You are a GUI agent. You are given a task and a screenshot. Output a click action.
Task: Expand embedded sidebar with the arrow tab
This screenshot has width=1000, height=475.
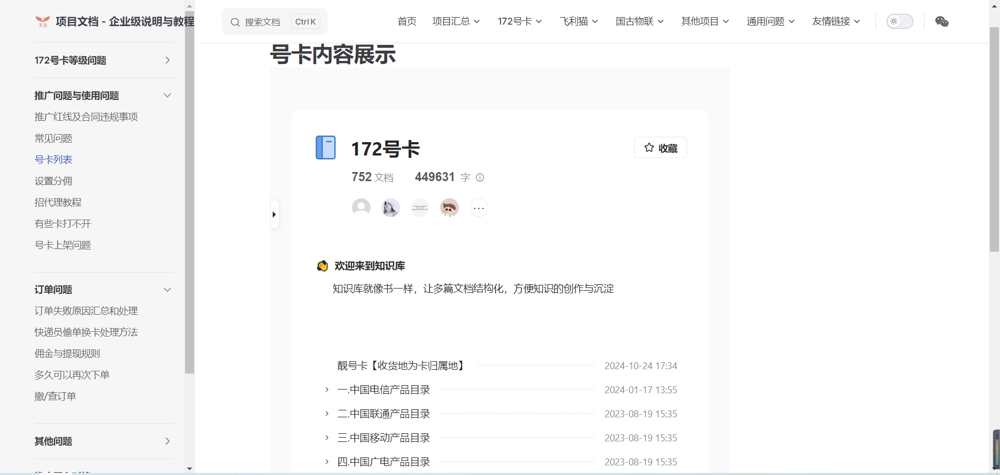click(x=274, y=214)
